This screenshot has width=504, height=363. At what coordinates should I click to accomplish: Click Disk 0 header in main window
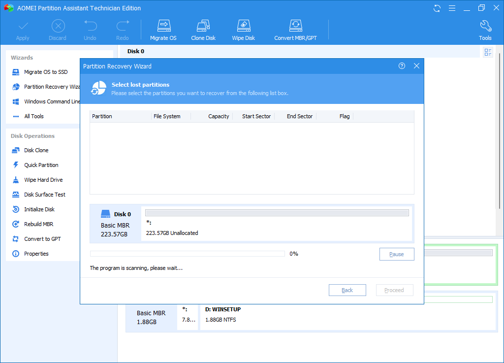click(x=136, y=51)
